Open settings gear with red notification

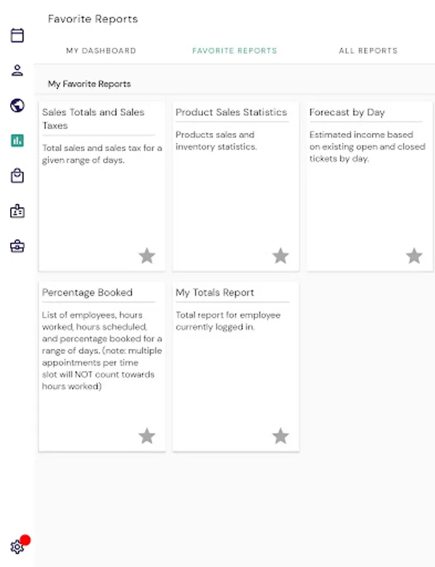[17, 547]
